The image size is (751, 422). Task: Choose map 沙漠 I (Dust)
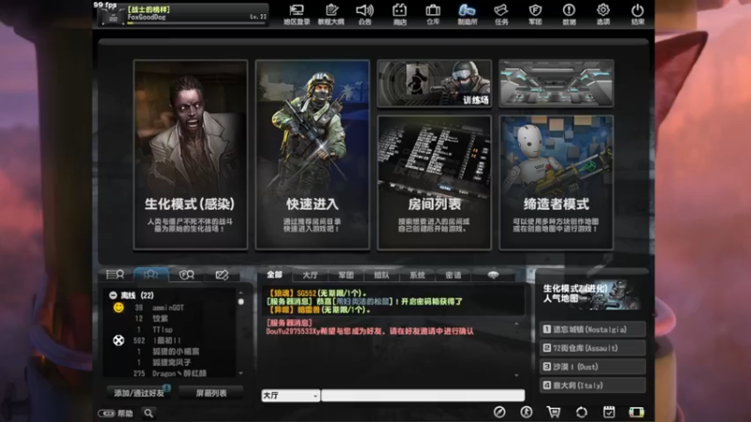[x=593, y=367]
